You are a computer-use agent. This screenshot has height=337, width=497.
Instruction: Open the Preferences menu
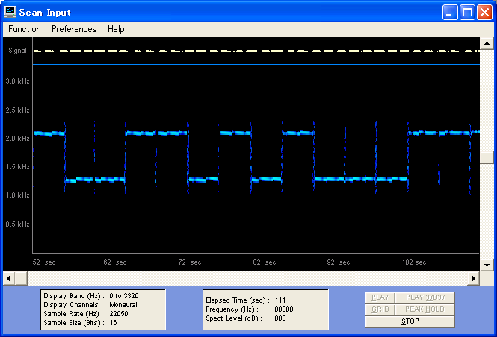click(74, 29)
